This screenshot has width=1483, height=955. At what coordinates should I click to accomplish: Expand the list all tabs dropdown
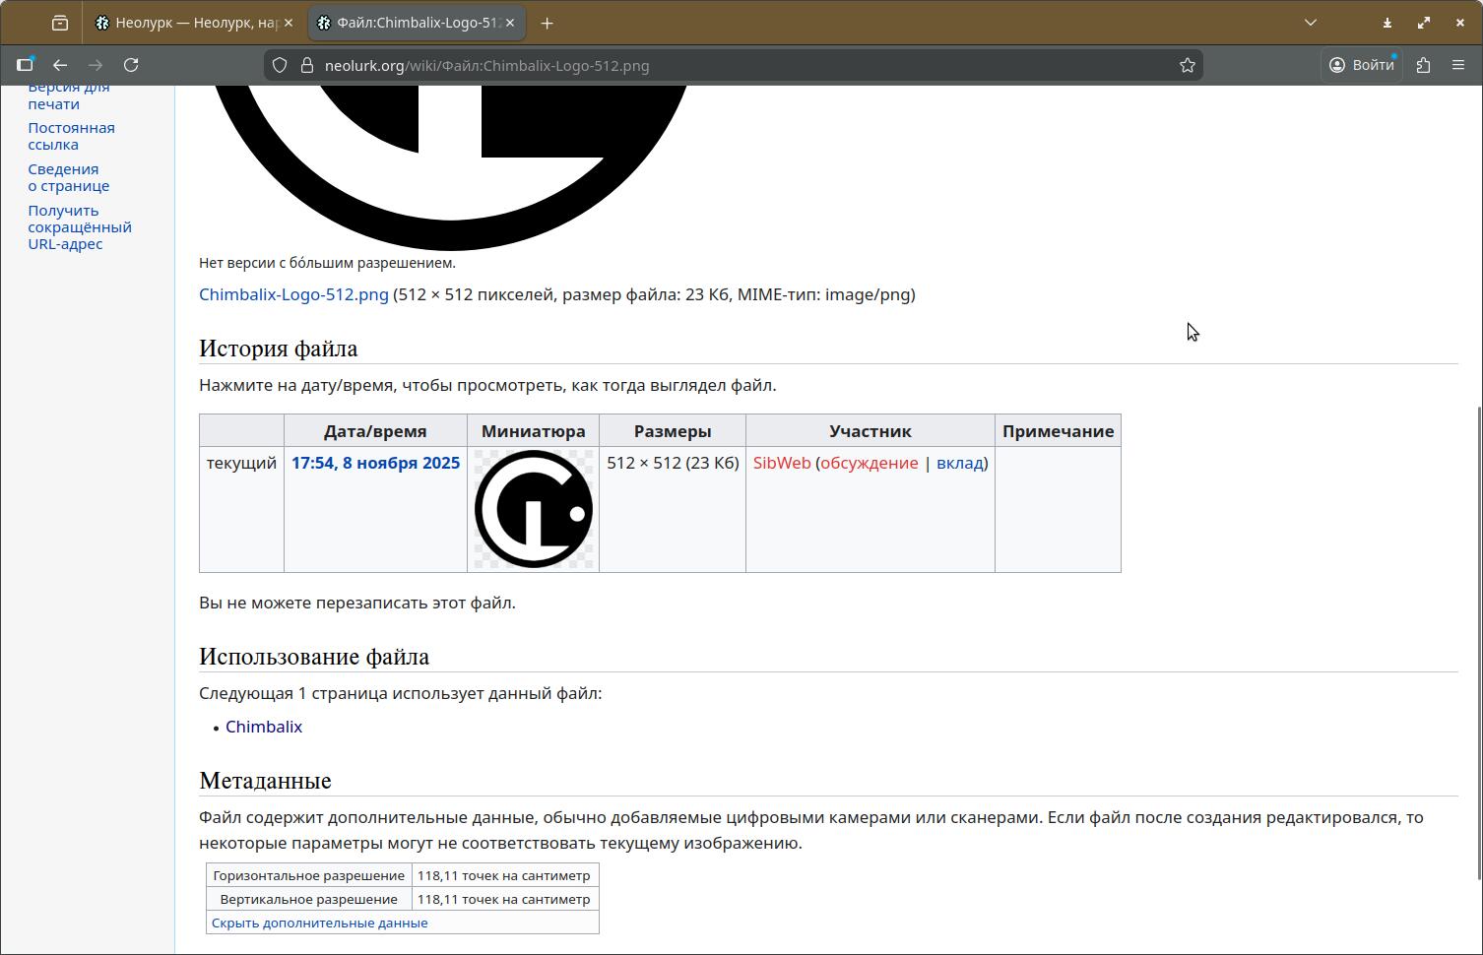pos(1311,23)
